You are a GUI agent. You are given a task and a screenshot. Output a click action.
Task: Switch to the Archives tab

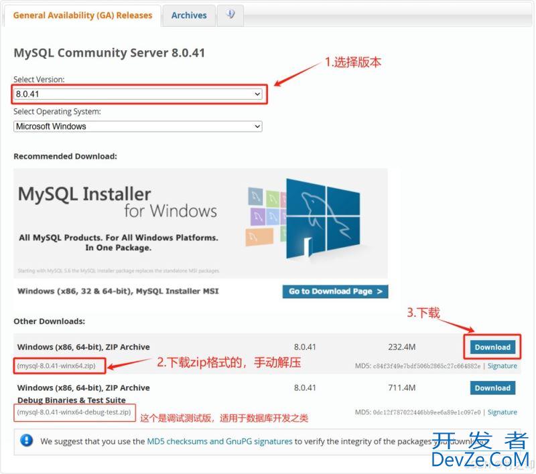tap(189, 15)
